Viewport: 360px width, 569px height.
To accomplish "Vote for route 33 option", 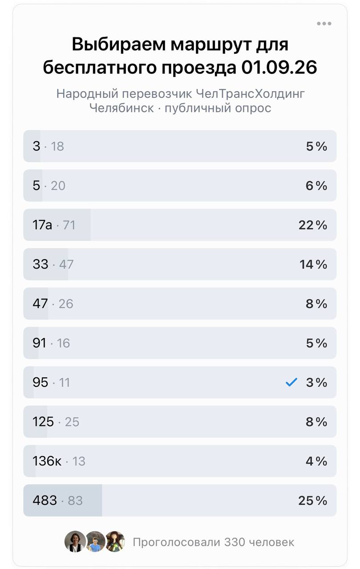I will 180,264.
